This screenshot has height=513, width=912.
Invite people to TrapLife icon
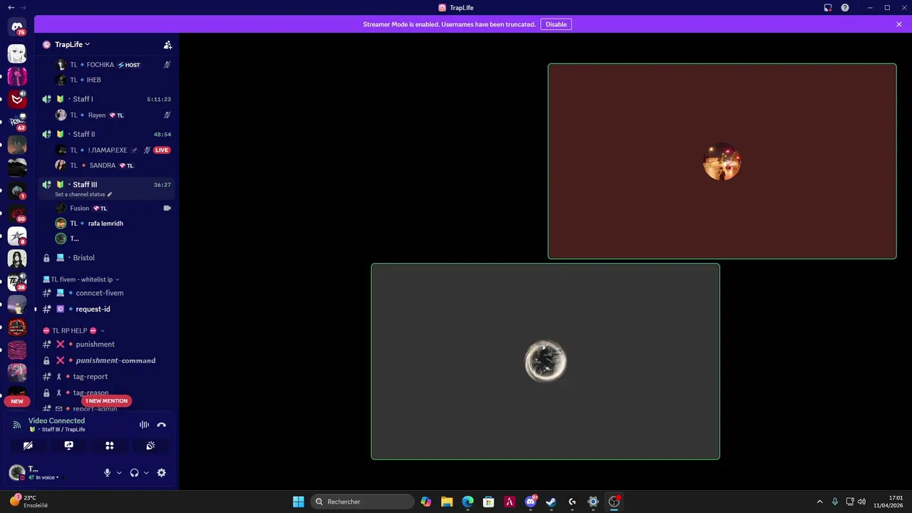[167, 44]
